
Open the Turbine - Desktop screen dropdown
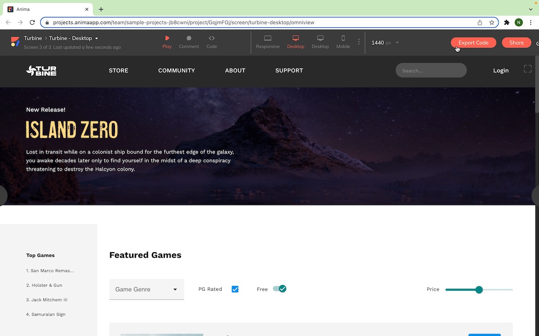pos(96,39)
